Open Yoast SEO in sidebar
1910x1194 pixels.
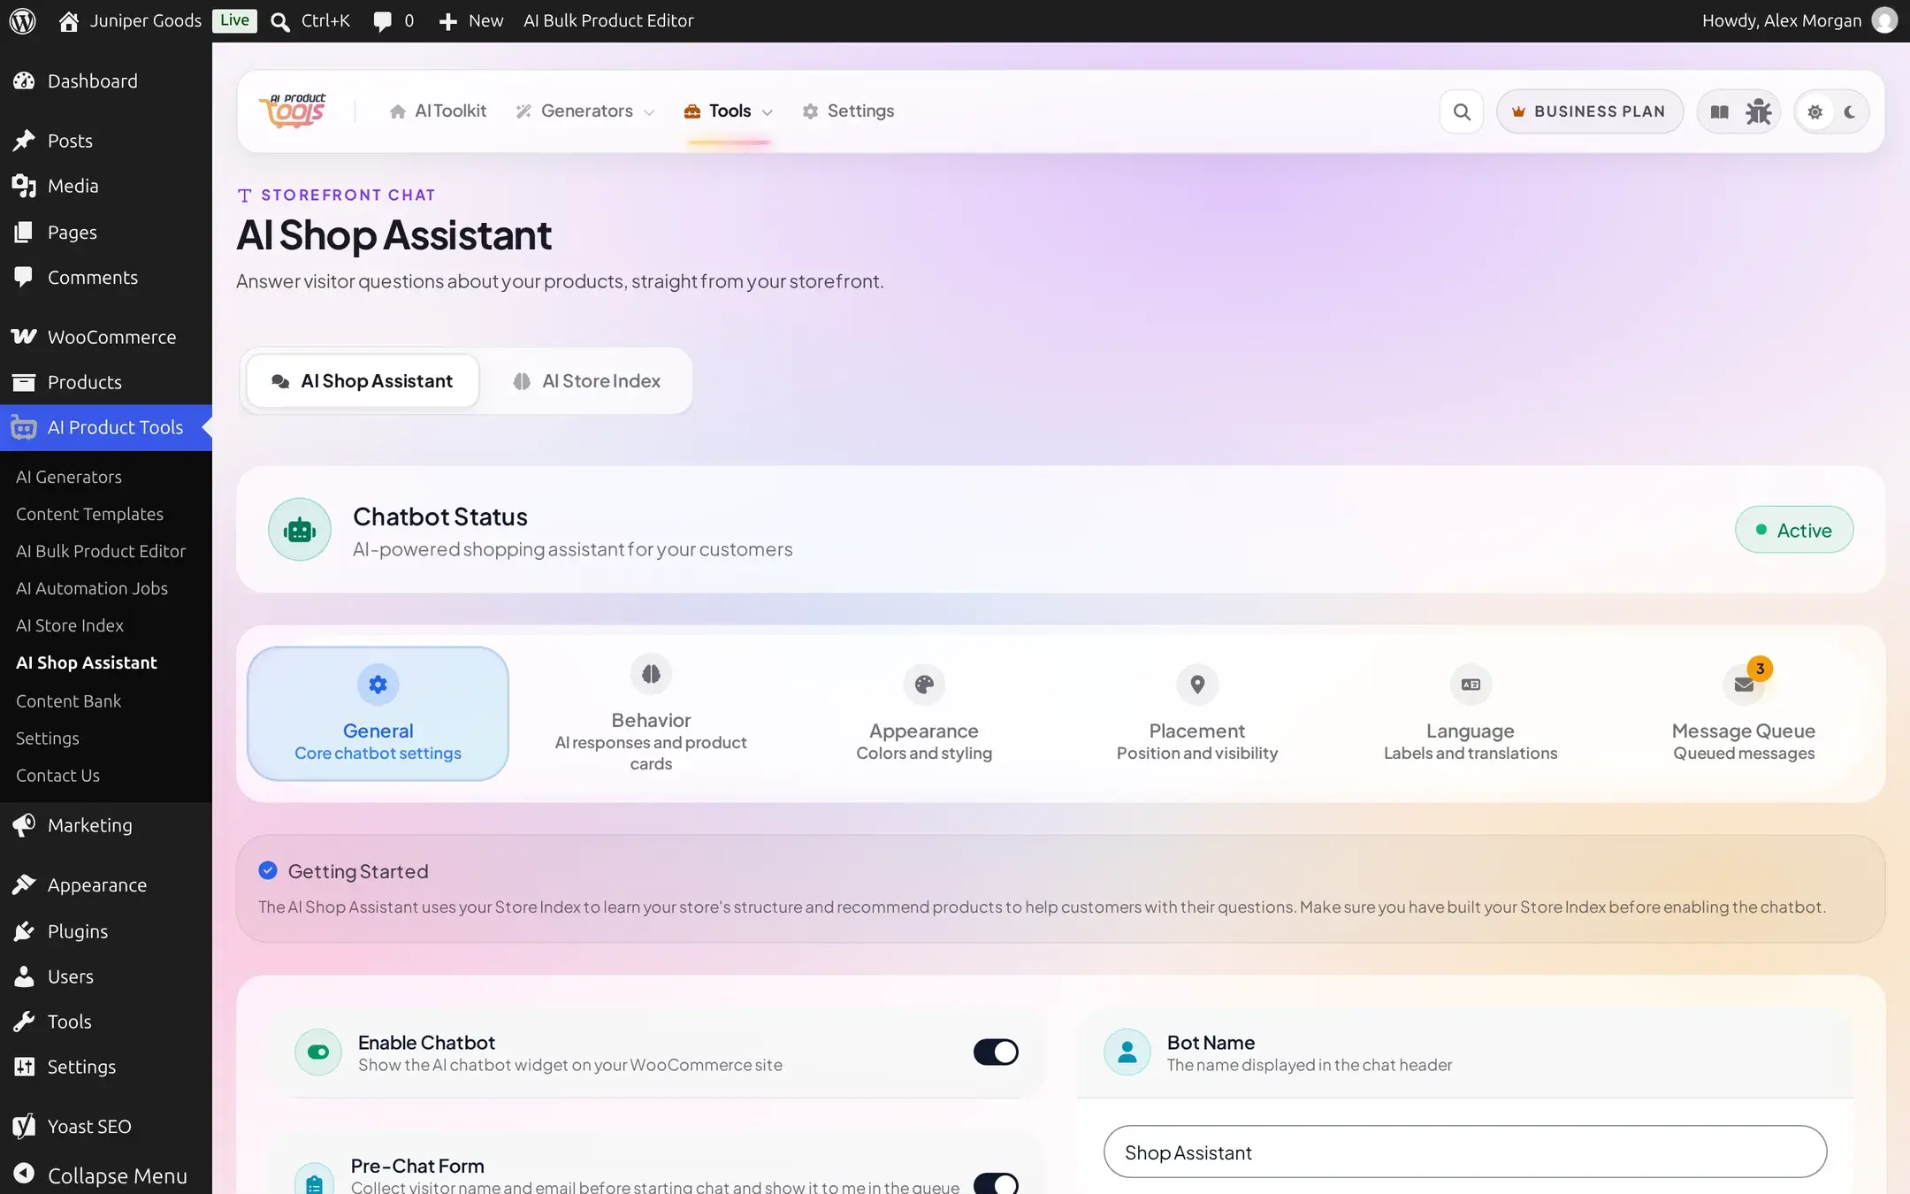[x=106, y=1126]
